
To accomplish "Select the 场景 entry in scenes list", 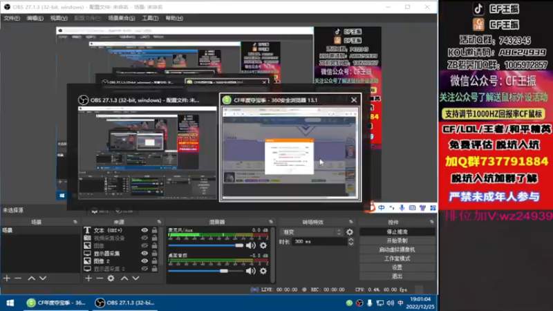I will [40, 230].
